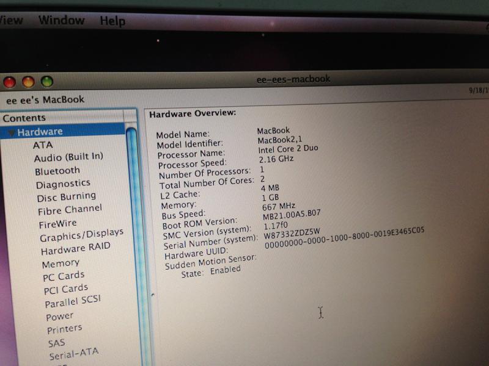Select FireWire in the sidebar

(57, 224)
